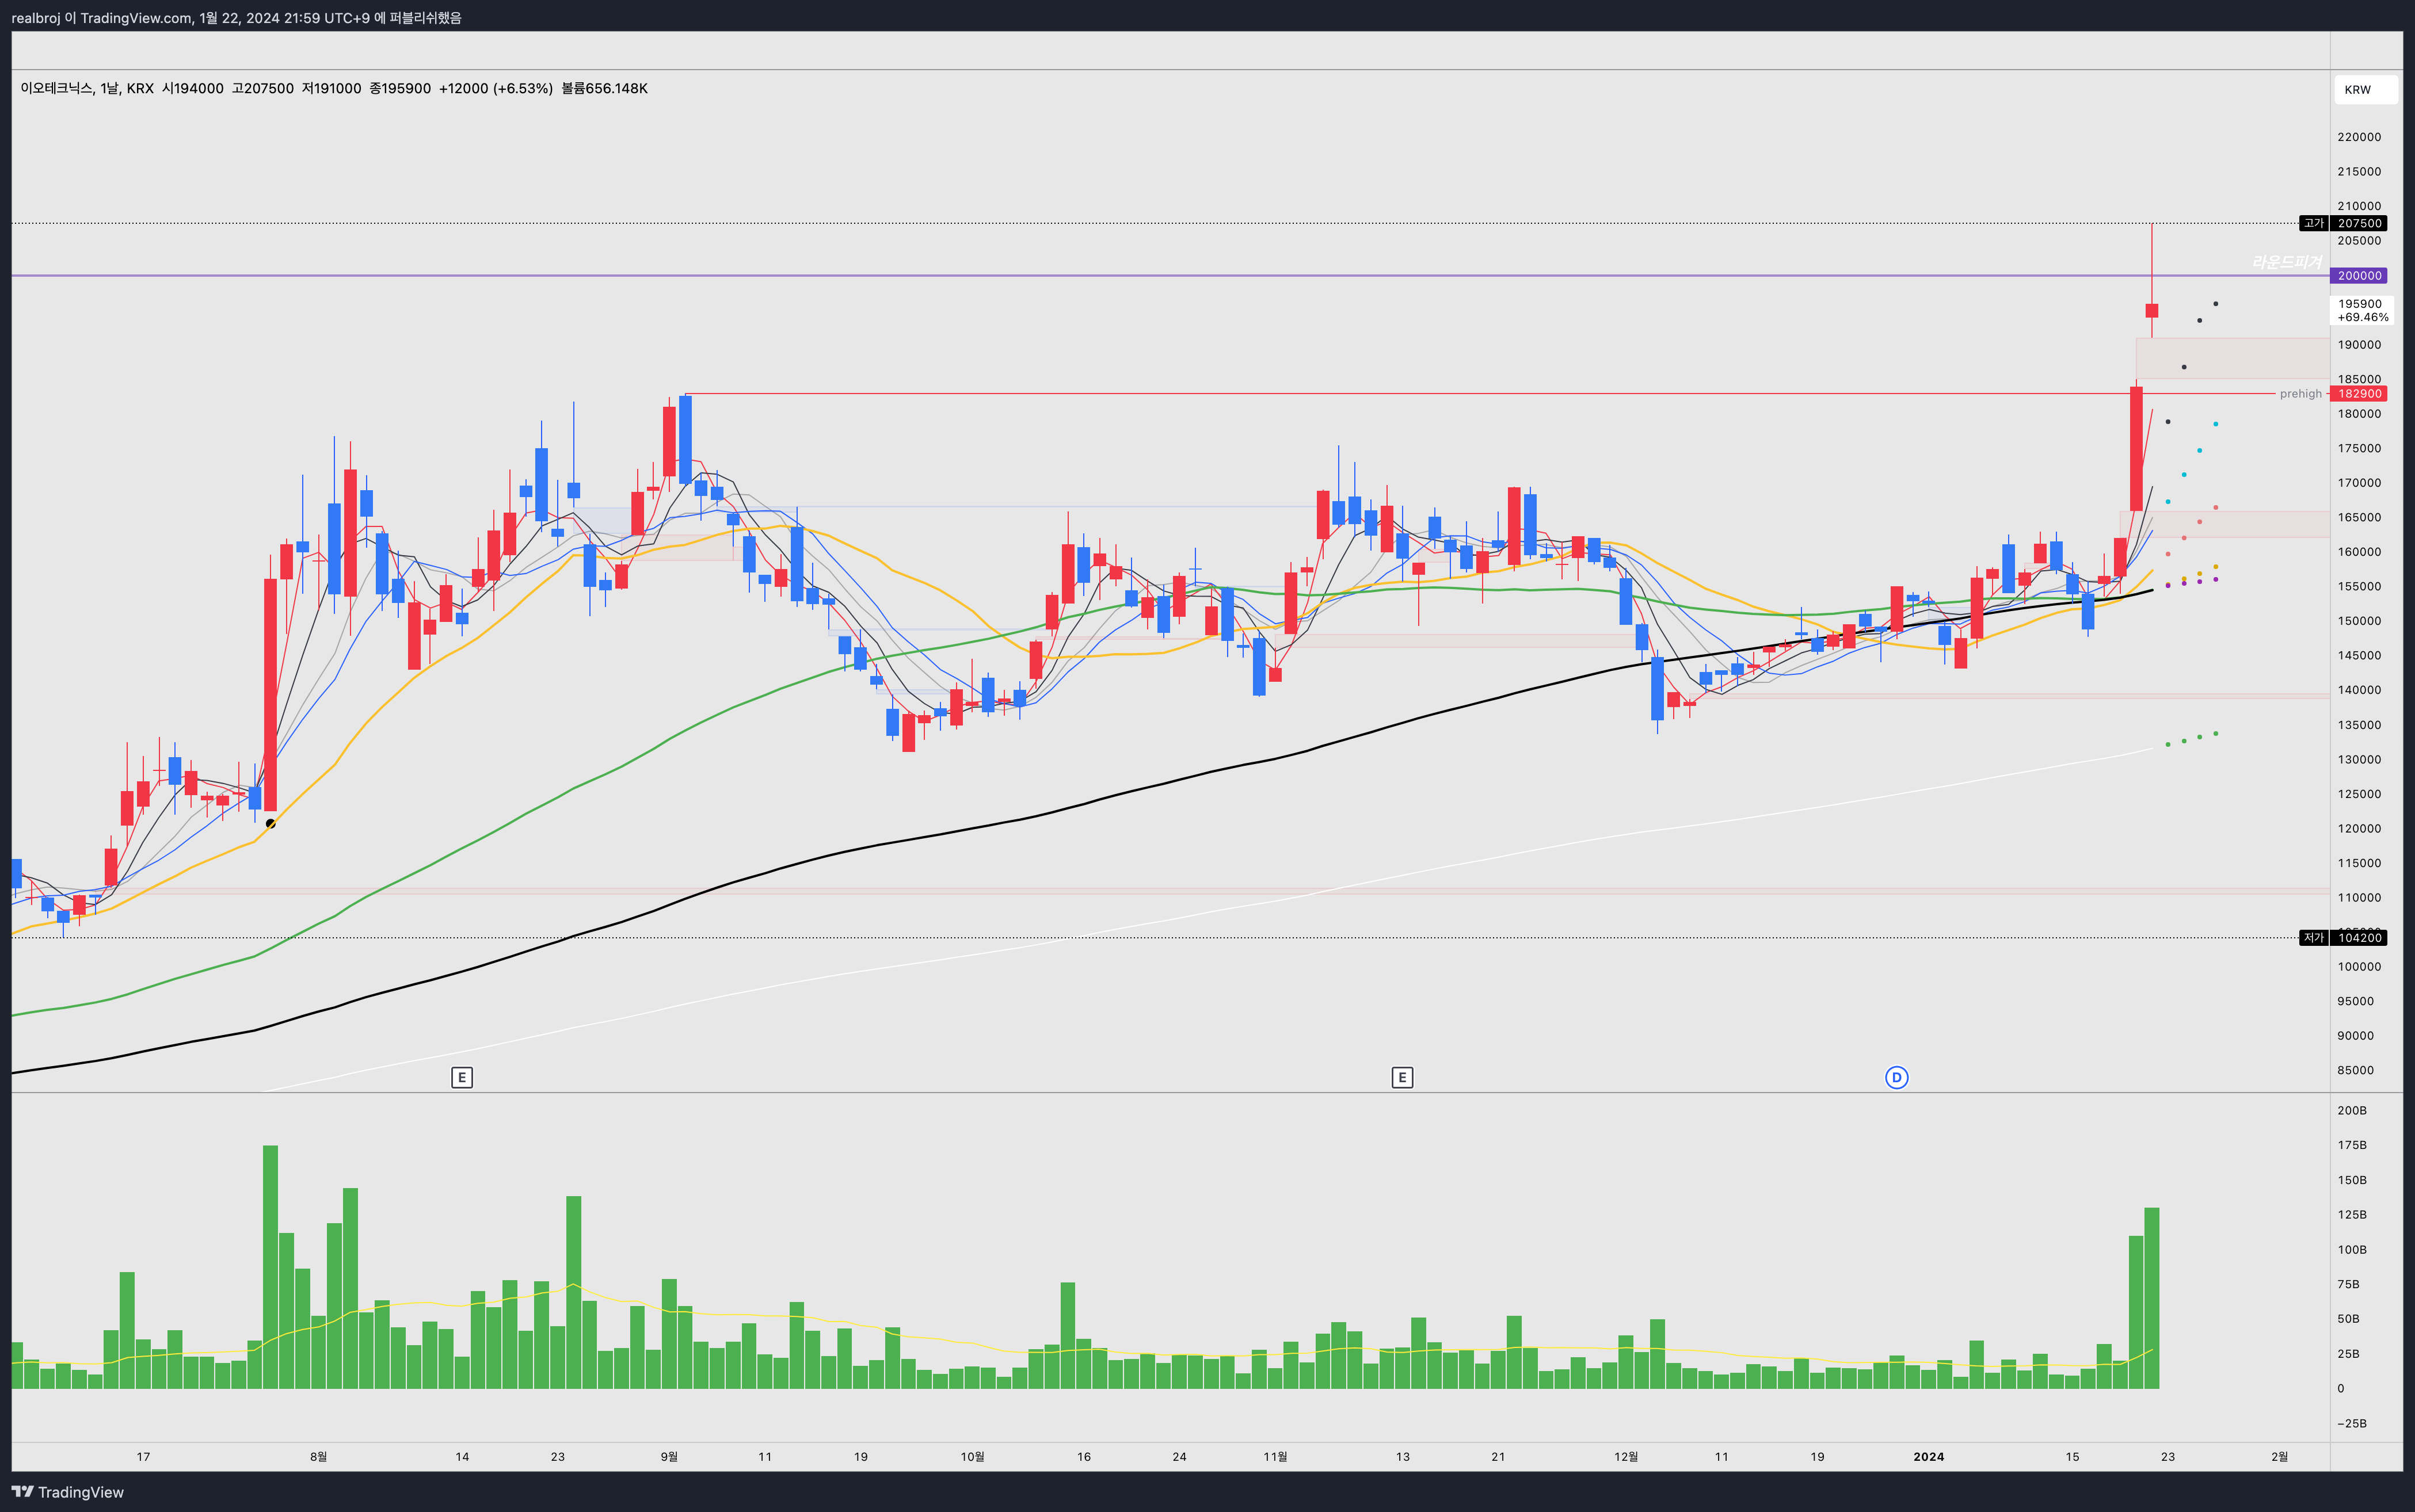Click the 볼륨 656.148K volume readout
The height and width of the screenshot is (1512, 2415).
604,88
